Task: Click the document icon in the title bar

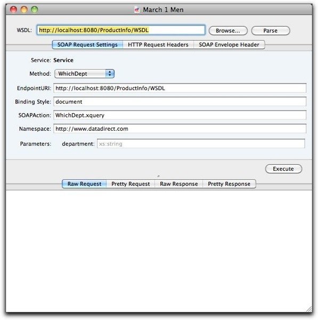Action: pyautogui.click(x=137, y=10)
